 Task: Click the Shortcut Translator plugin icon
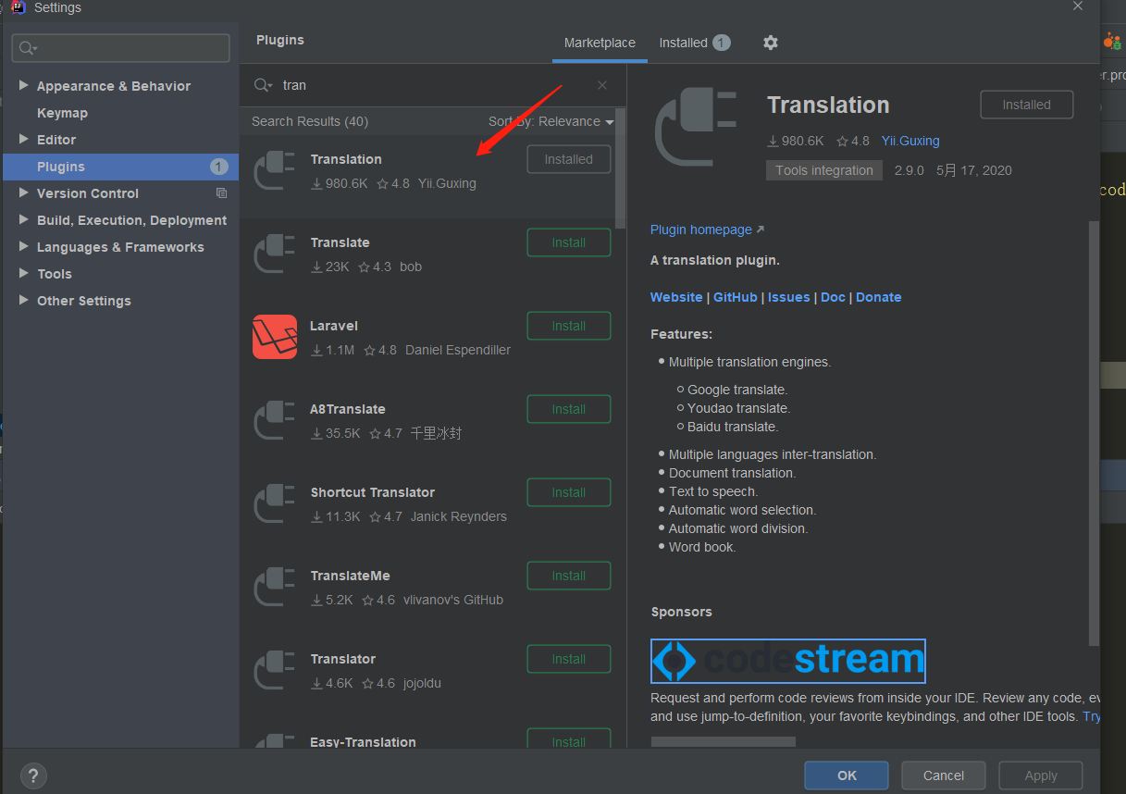click(274, 504)
